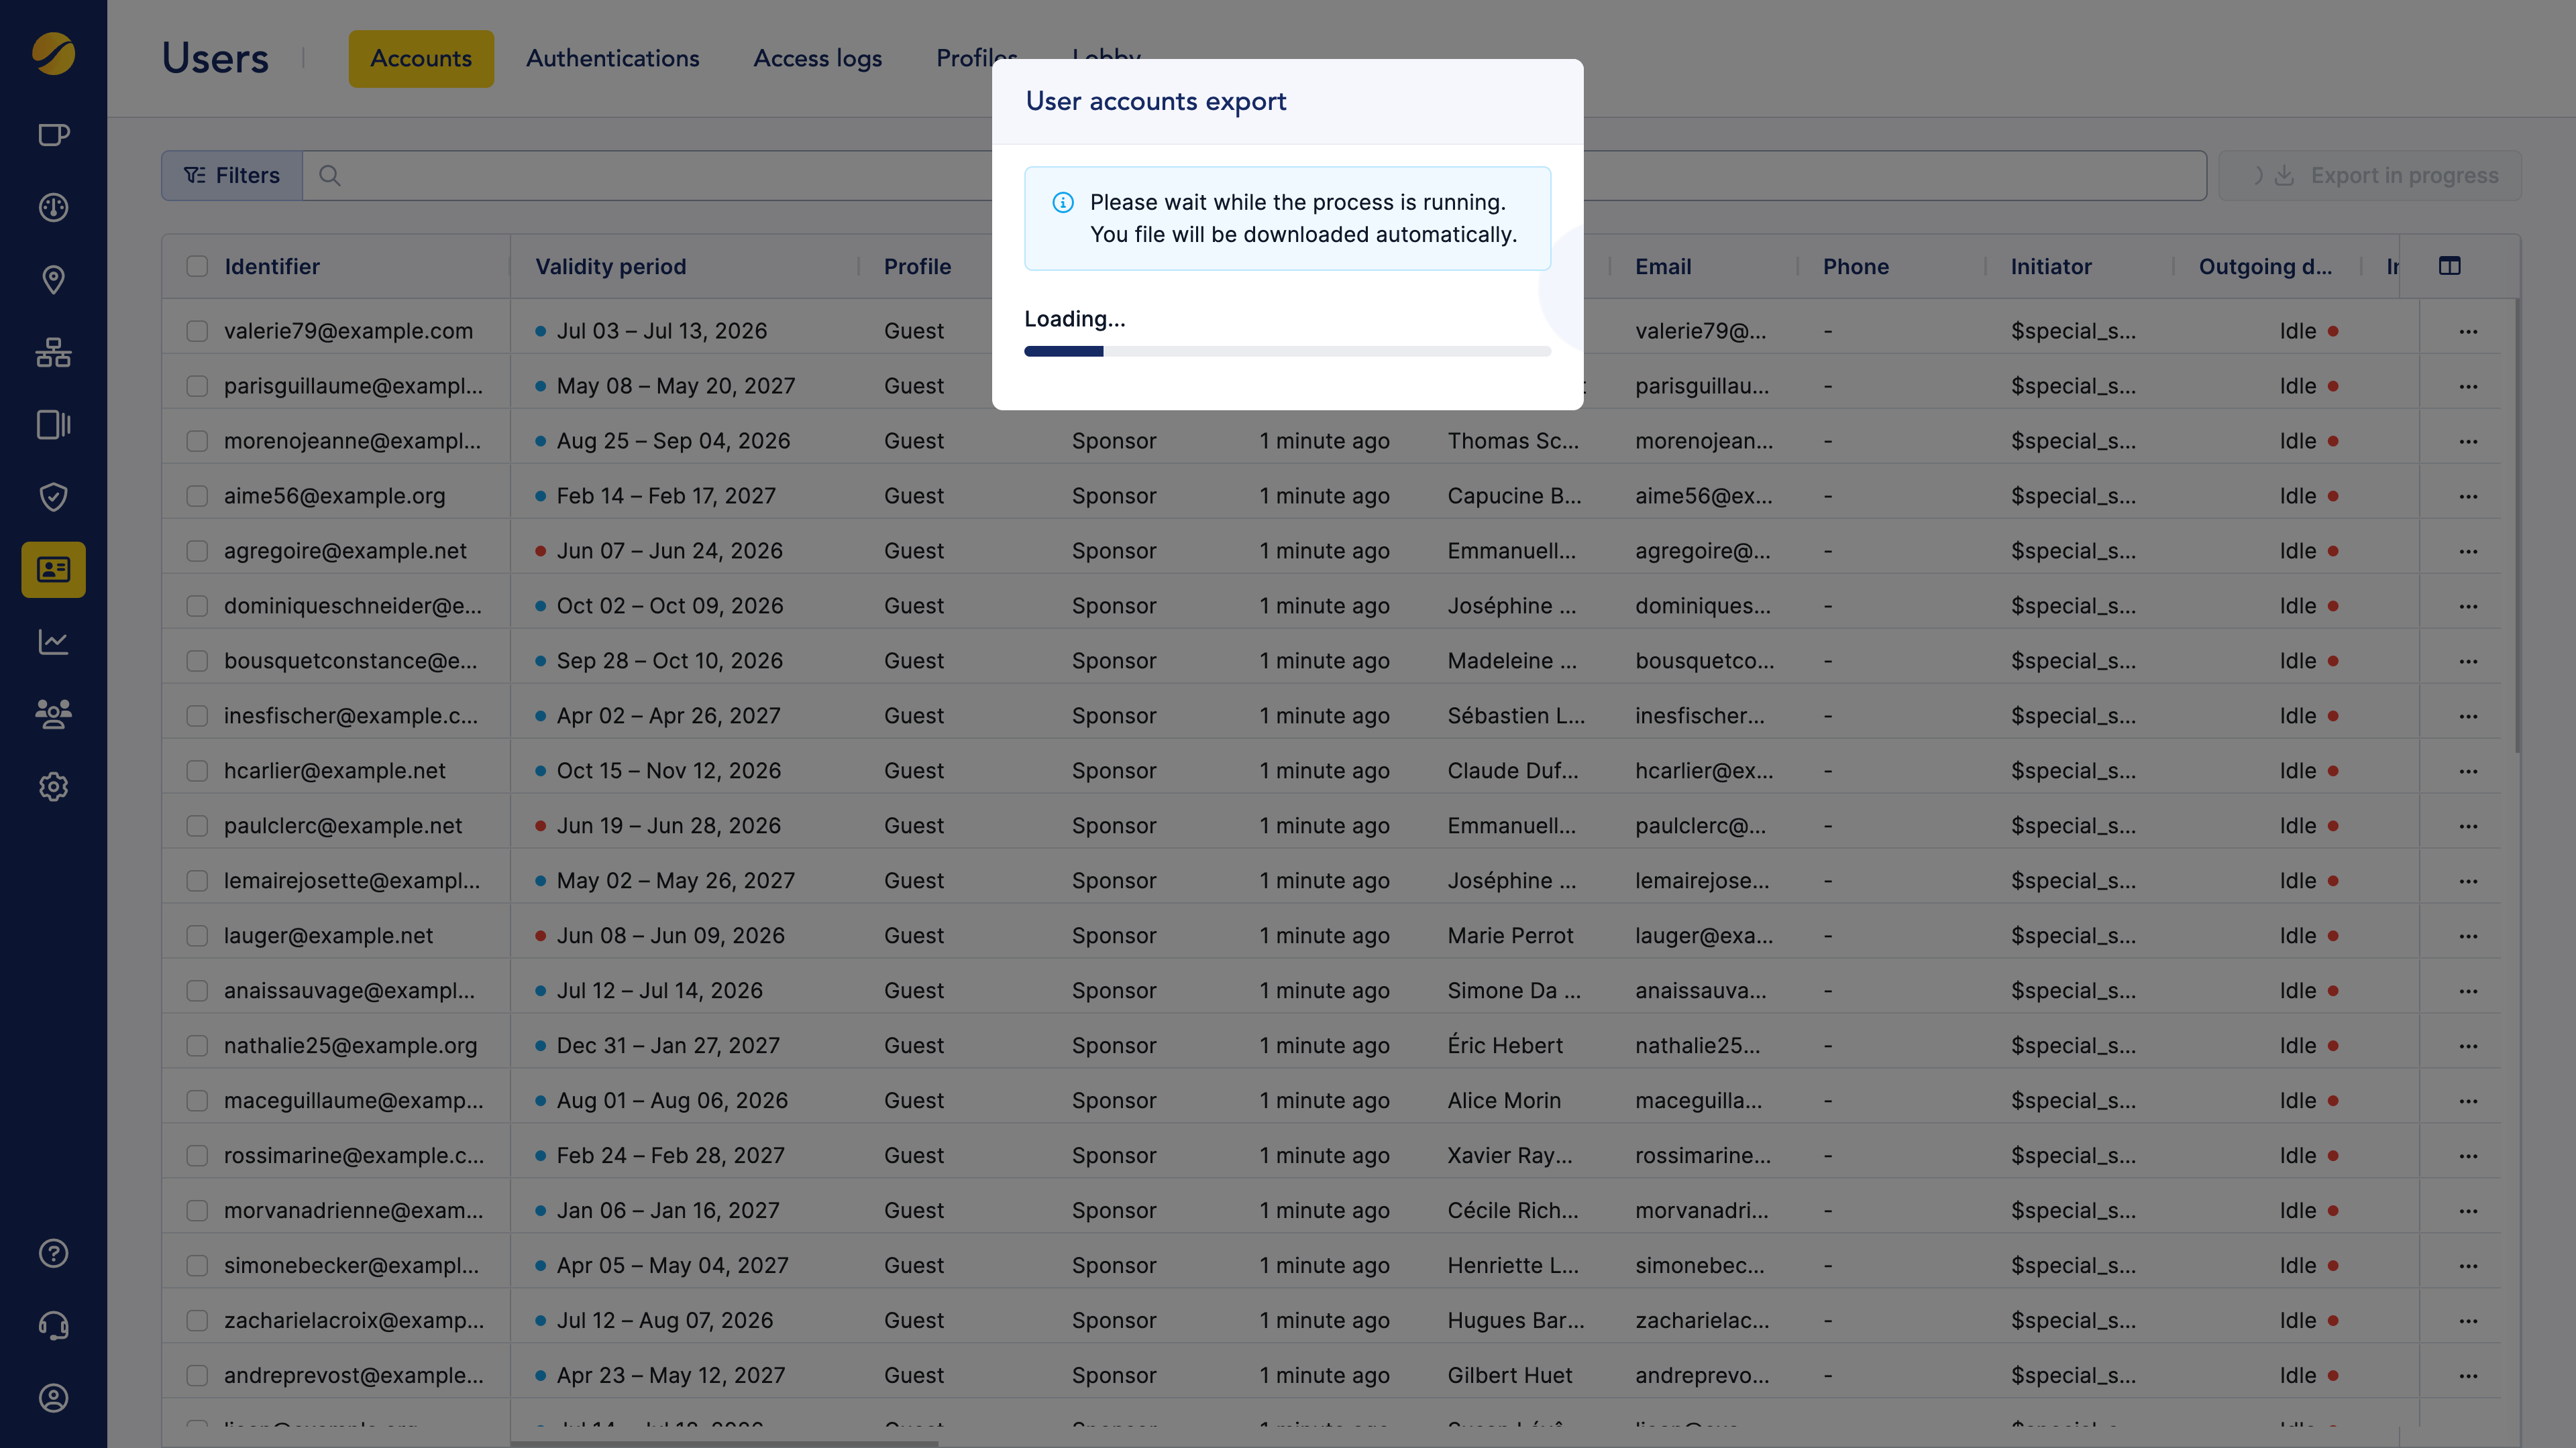This screenshot has width=2576, height=1448.
Task: Open the security shield sidebar icon
Action: (53, 497)
